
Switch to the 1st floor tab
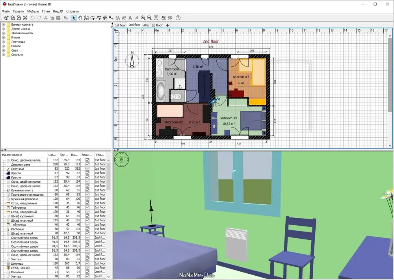(x=120, y=25)
